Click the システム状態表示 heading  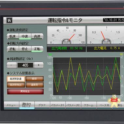(21, 73)
